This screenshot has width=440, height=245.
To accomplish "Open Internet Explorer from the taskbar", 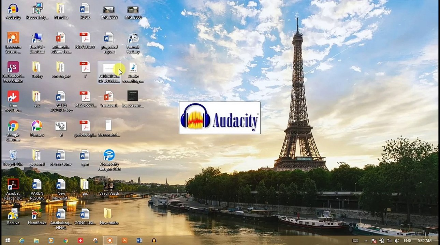I will click(x=21, y=241).
